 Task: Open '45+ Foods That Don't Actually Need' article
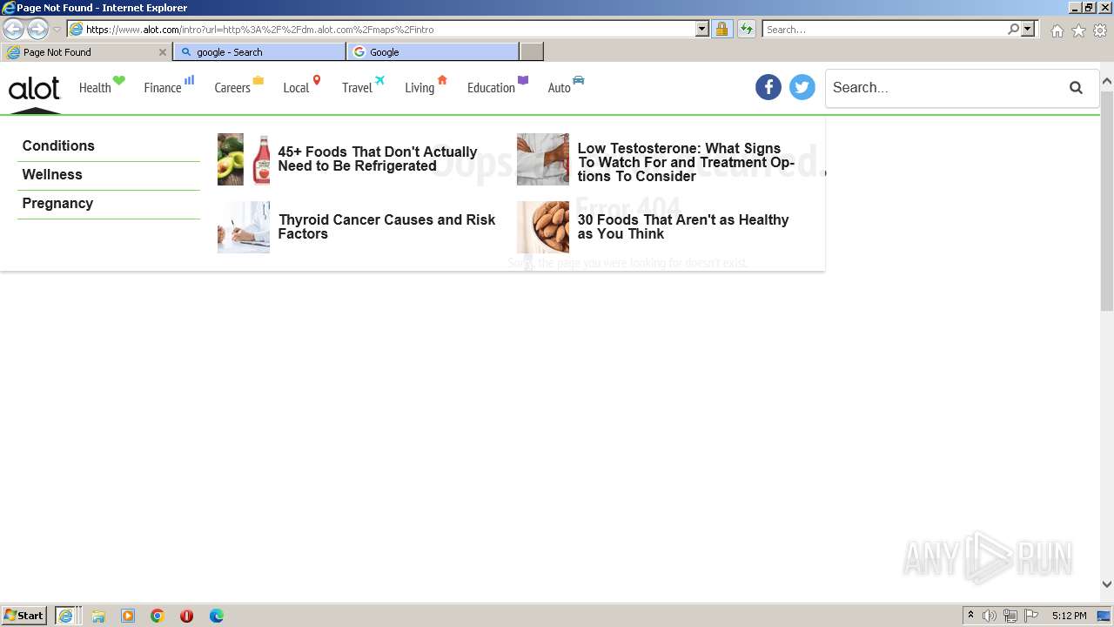(x=378, y=158)
